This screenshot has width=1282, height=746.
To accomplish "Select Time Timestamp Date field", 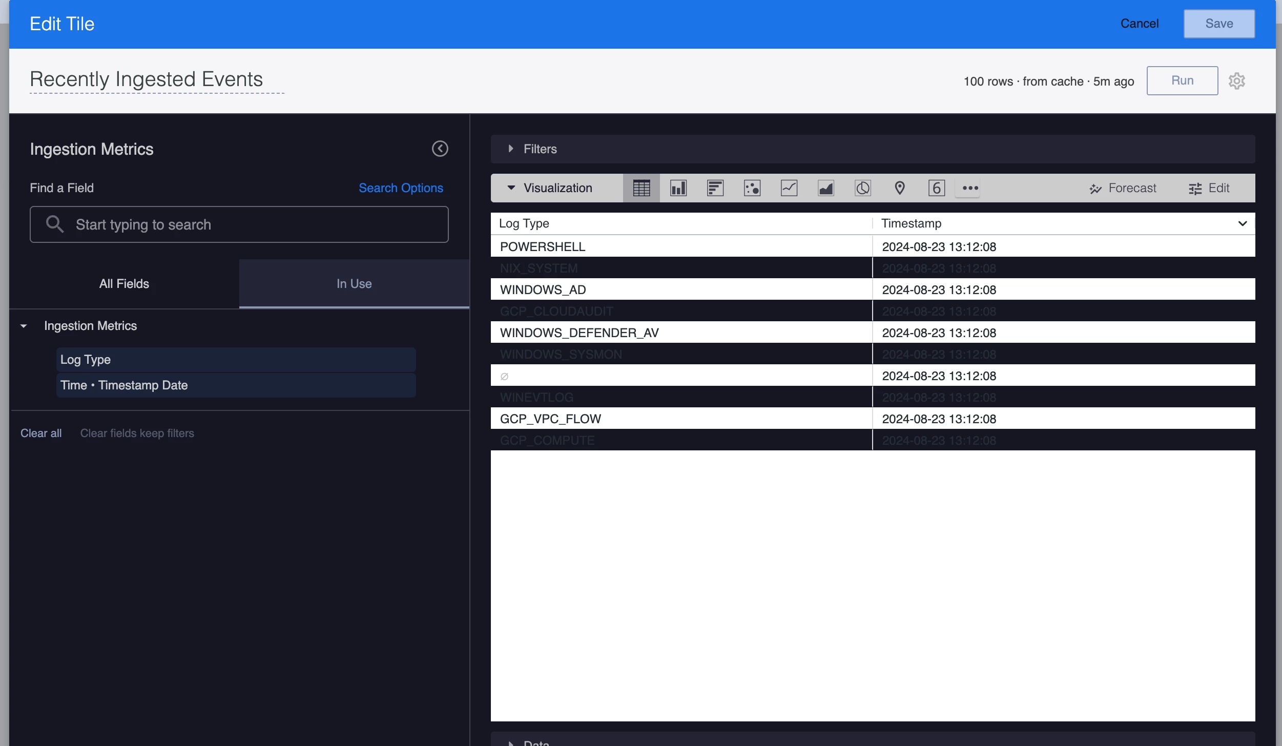I will coord(236,385).
